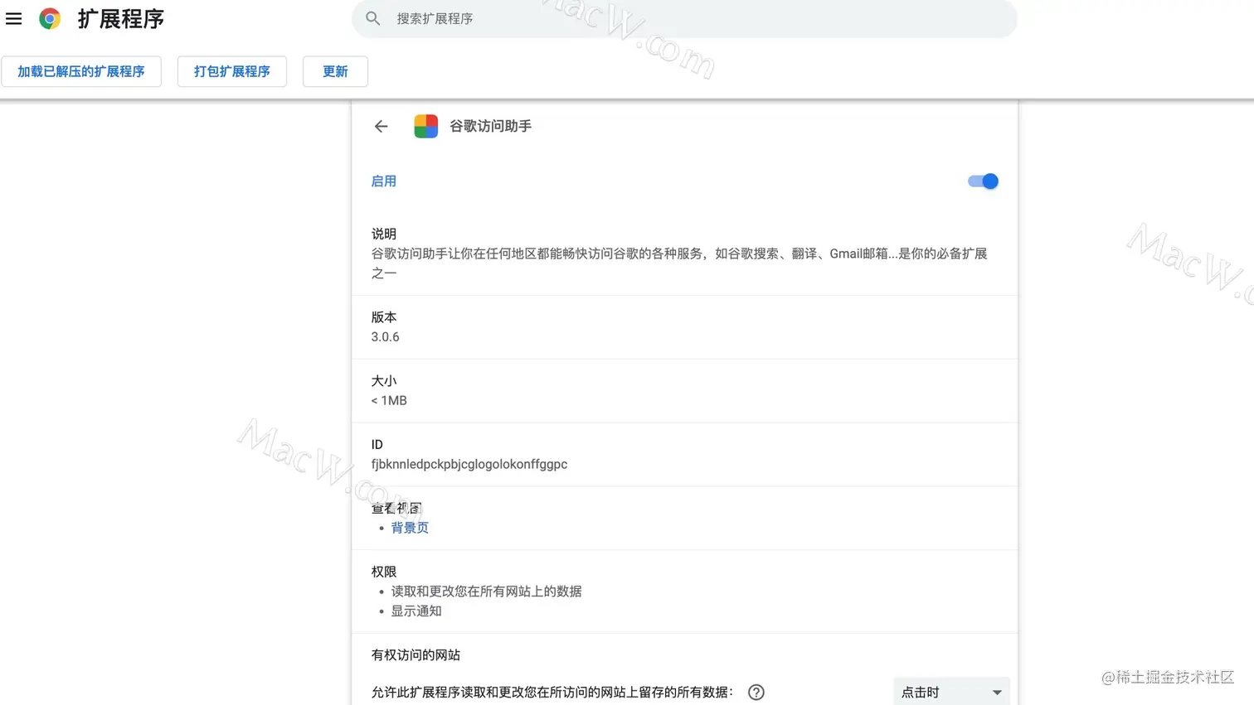Open help icon beside site access text
1254x705 pixels.
pos(756,693)
